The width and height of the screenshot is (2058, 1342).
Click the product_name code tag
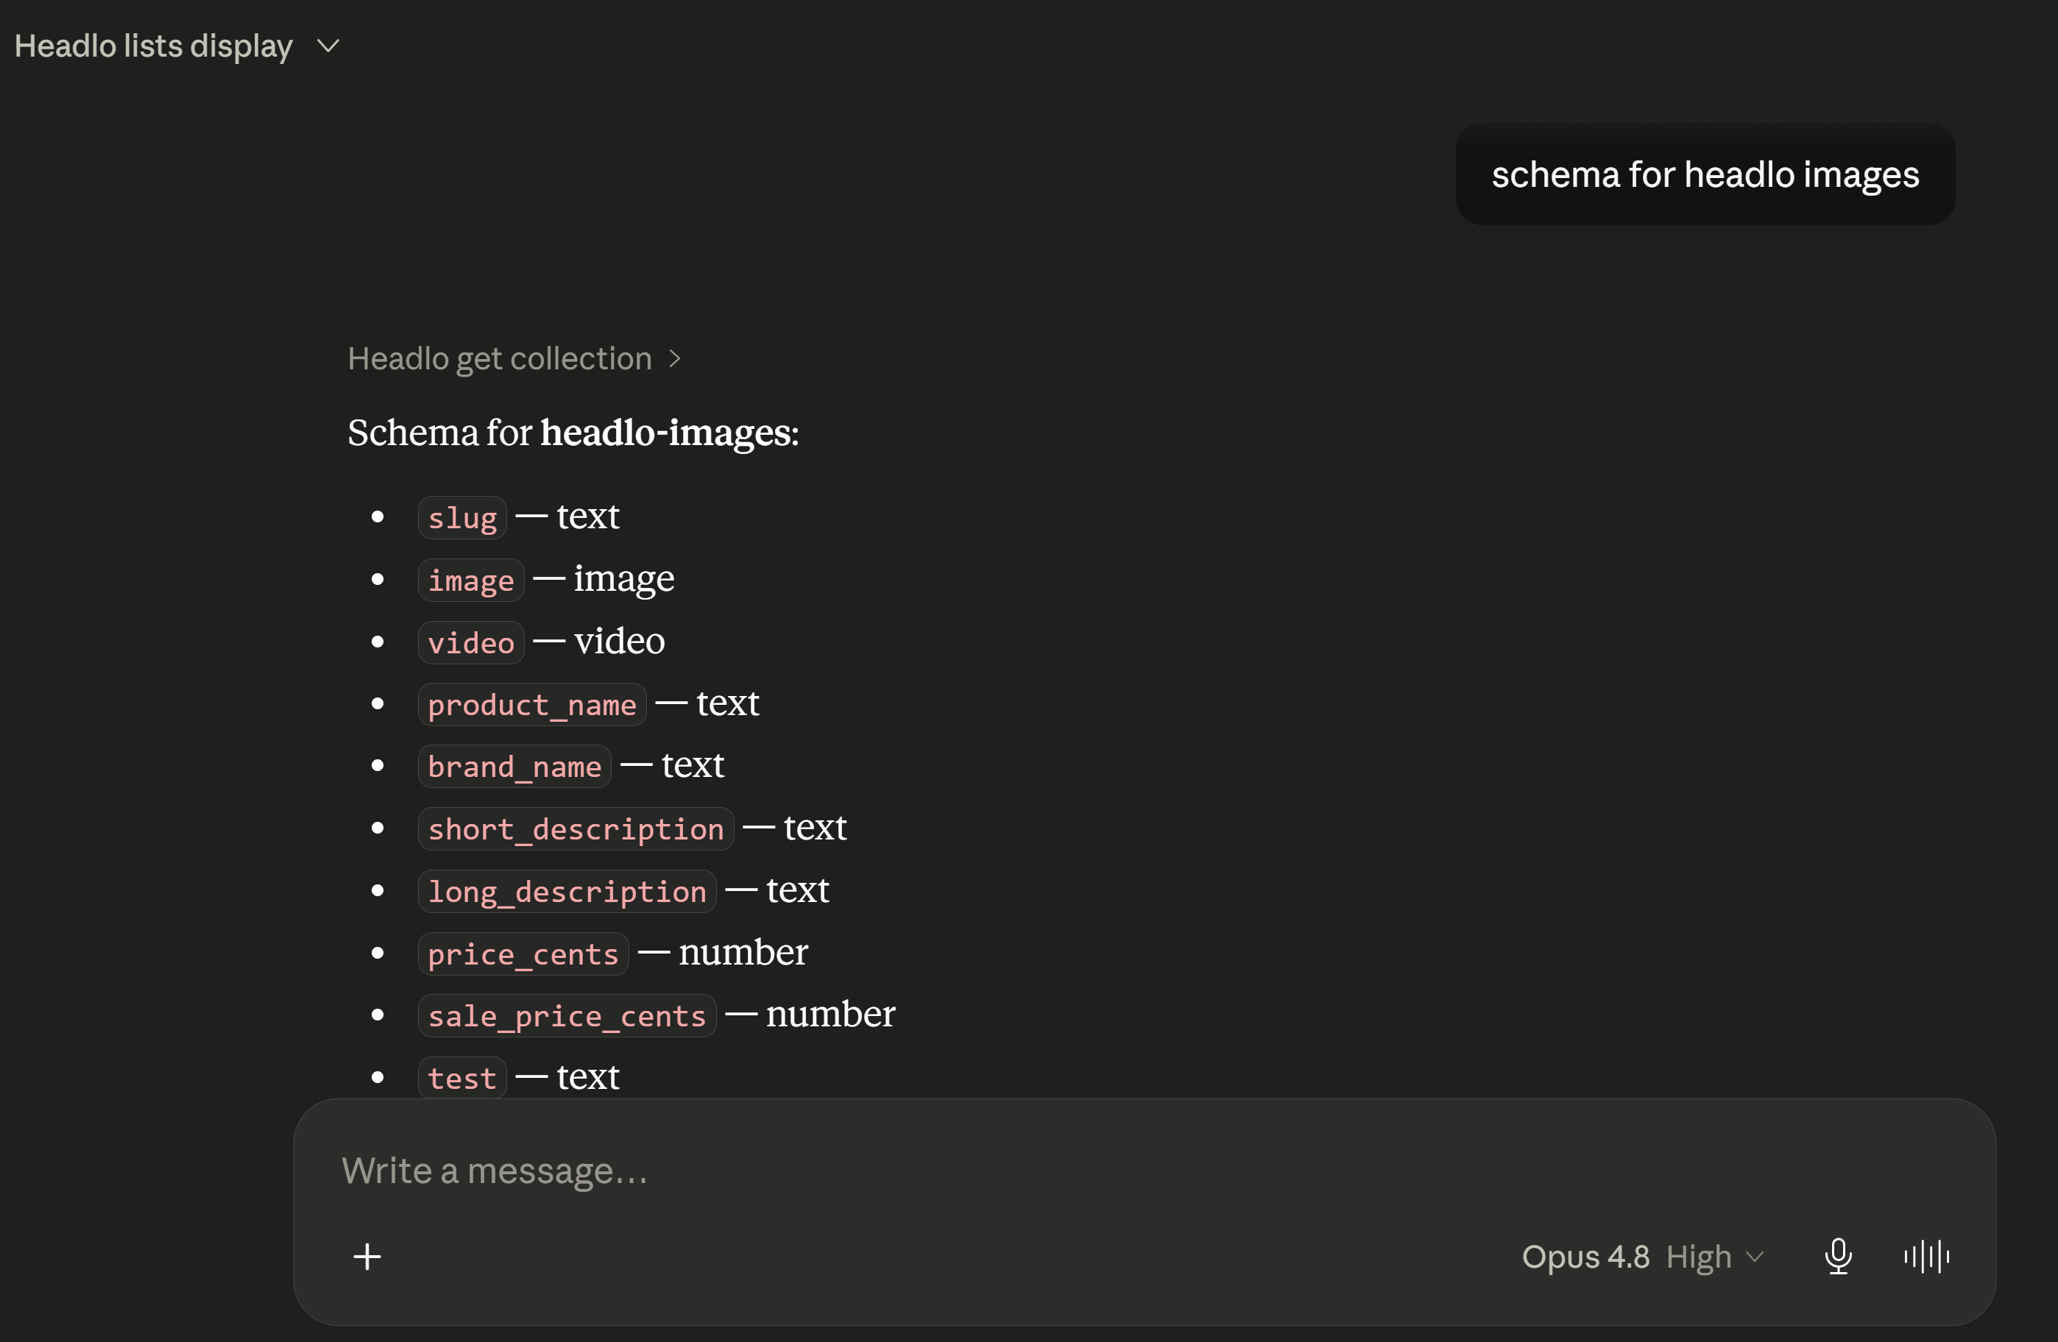click(531, 704)
